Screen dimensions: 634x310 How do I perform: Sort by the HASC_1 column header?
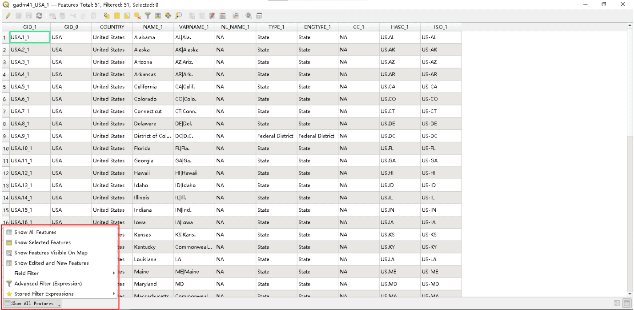click(400, 27)
